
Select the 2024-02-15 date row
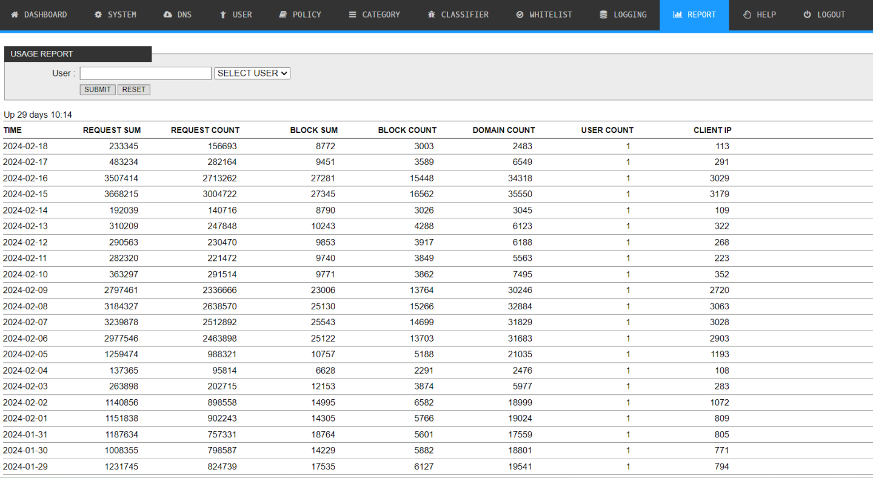25,194
